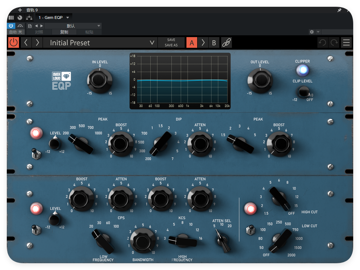Click the DIP frequency selector knob
Screen dimensions: 360x270
(160, 144)
